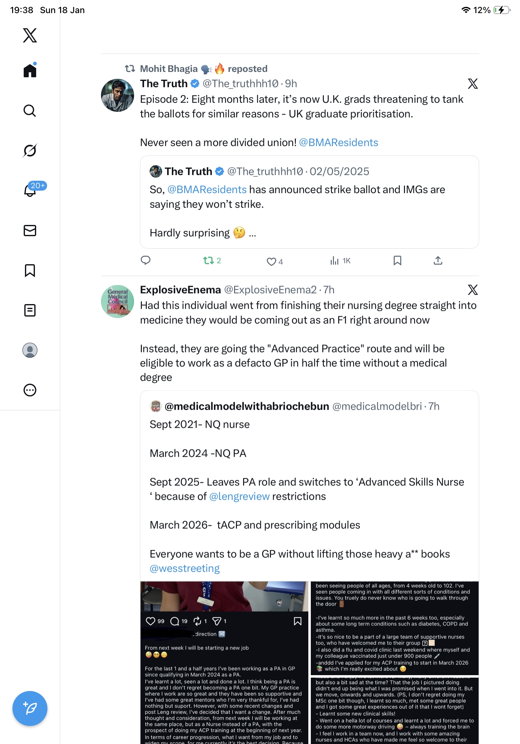Reply to The Truth's post
520x744 pixels.
146,260
